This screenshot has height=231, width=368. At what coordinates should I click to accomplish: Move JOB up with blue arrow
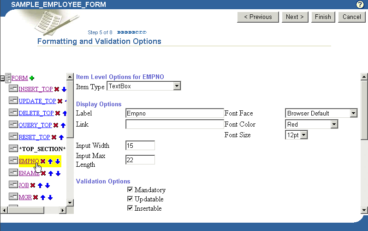[40, 185]
